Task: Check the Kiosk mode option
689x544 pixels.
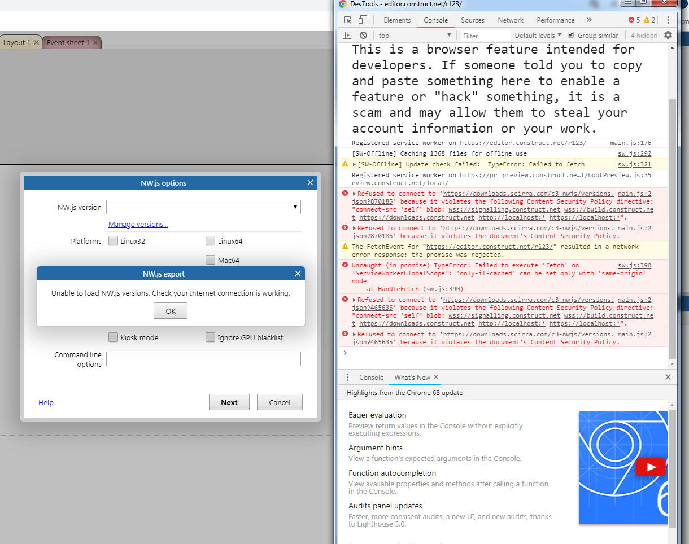Action: 113,337
